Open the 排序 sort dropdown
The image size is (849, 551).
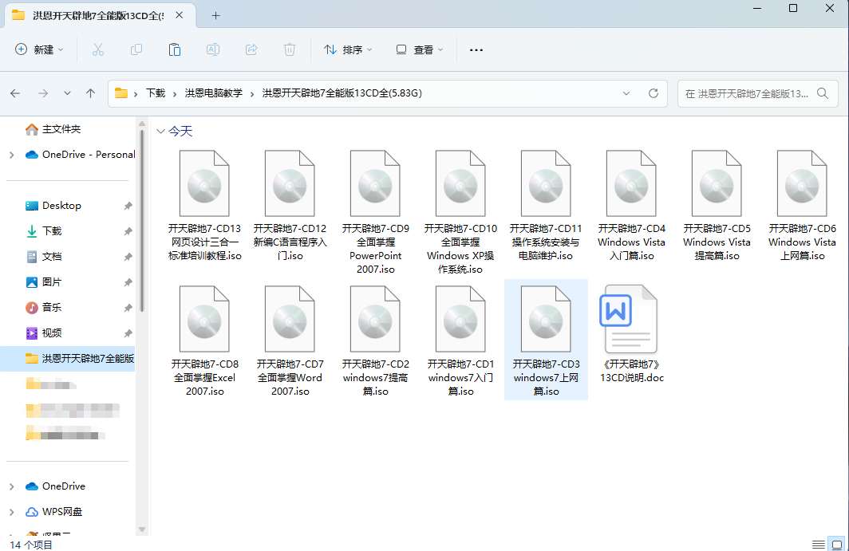348,49
